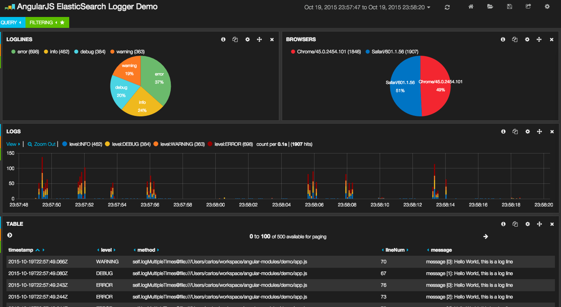
Task: Click the Kibana logo icon
Action: (10, 7)
